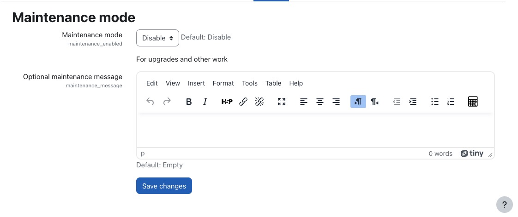The image size is (518, 217).
Task: Click inside the maintenance message text area
Action: [315, 130]
